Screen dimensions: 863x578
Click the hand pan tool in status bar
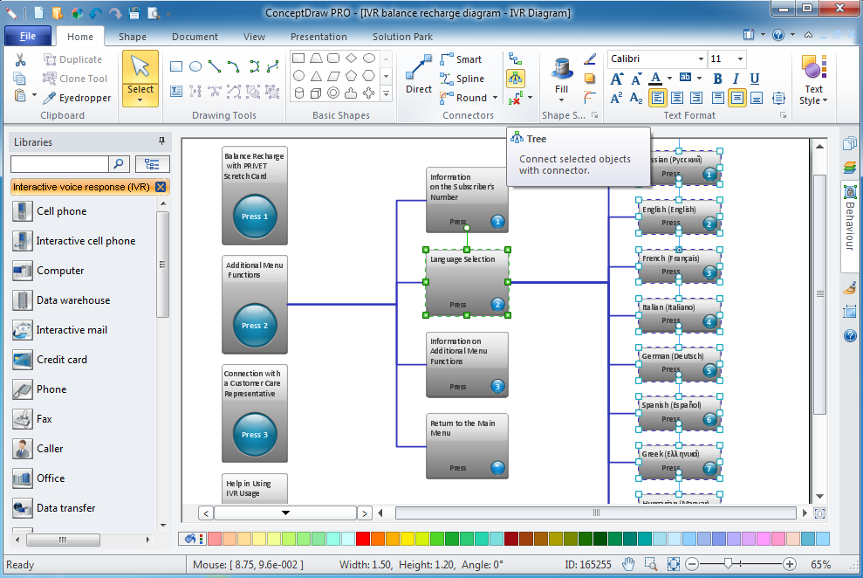tap(628, 564)
